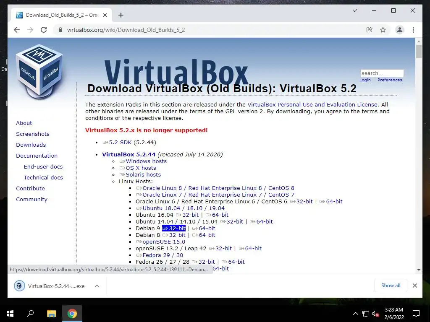Click the browser Forward arrow
The image size is (430, 322).
click(x=30, y=30)
